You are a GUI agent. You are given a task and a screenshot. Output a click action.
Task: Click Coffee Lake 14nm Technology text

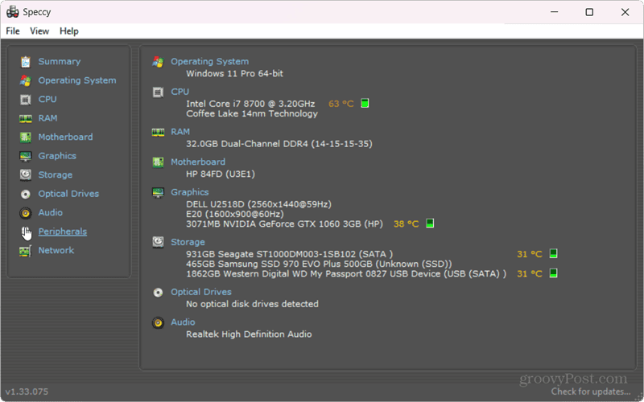tap(252, 113)
